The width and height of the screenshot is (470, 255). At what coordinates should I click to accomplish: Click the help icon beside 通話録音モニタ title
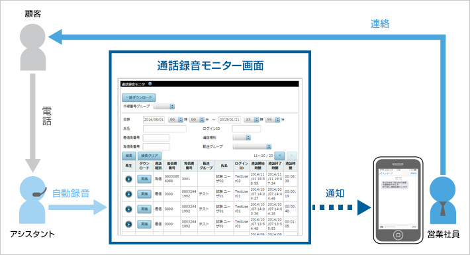click(x=150, y=84)
